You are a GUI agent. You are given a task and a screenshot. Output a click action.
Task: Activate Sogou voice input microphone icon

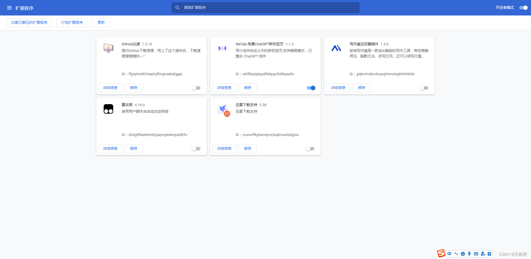(x=469, y=254)
